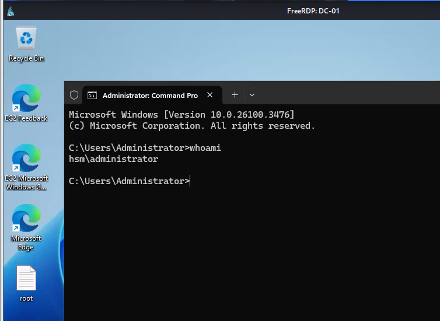This screenshot has width=440, height=321.
Task: Select the EC2 Feedback shortcut icon
Action: (x=26, y=98)
